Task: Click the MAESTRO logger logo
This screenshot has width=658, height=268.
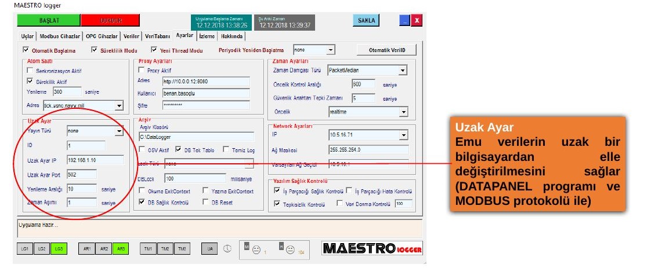Action: (372, 248)
